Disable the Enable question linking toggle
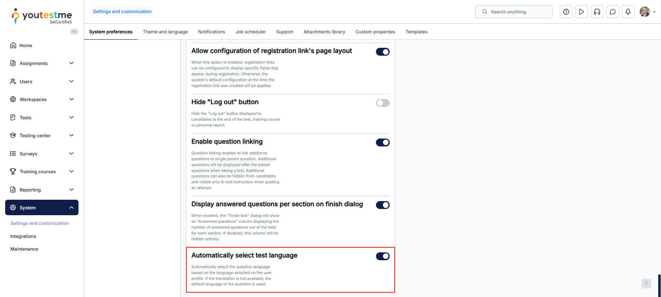Screen dimensions: 661x297 382,143
